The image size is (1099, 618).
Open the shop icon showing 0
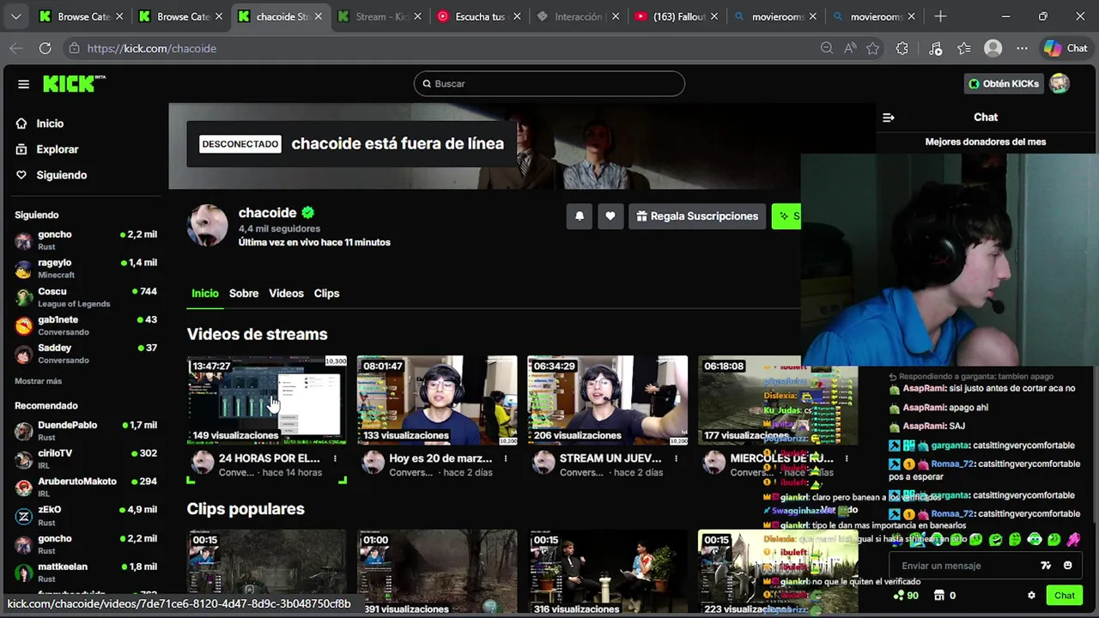pos(944,596)
